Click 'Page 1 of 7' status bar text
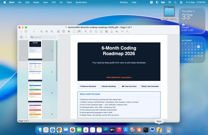 pyautogui.click(x=23, y=121)
